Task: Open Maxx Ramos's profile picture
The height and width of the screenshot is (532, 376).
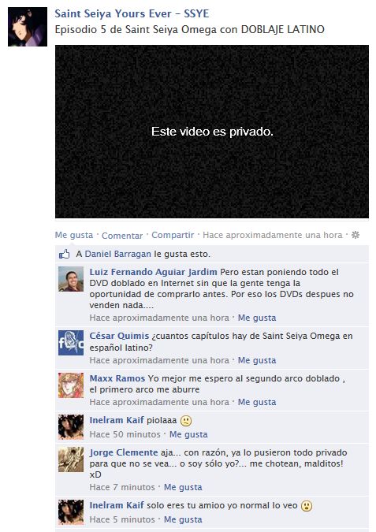Action: [71, 385]
